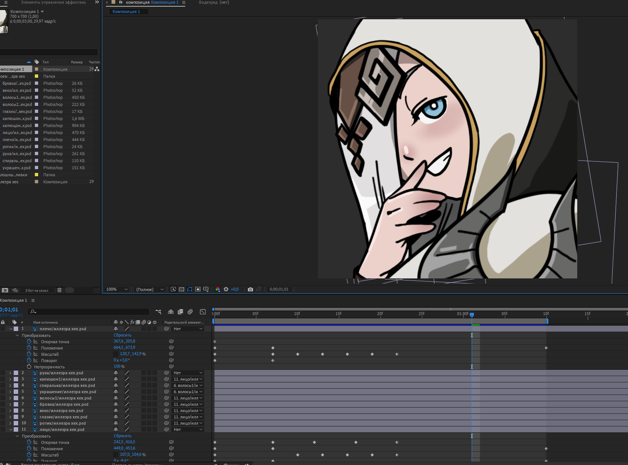The image size is (628, 465).
Task: Open the 100% magnification dropdown
Action: point(117,289)
